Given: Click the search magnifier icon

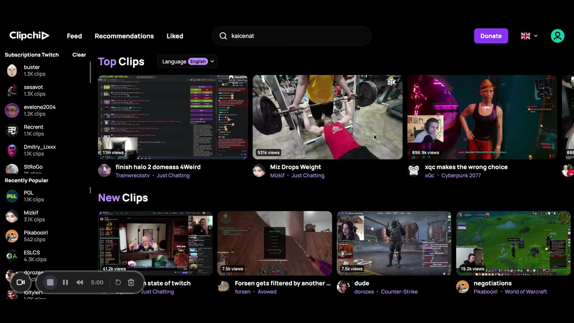Looking at the screenshot, I should pos(223,36).
